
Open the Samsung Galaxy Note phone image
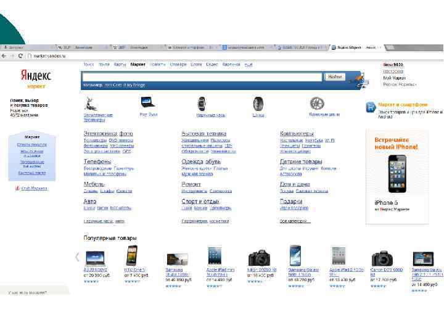click(295, 255)
